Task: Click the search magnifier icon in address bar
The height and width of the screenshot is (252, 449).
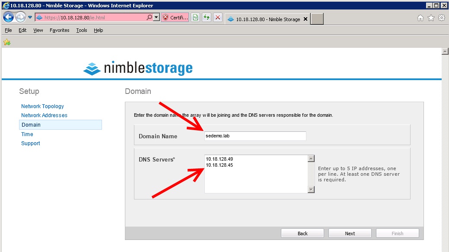Action: pyautogui.click(x=149, y=17)
